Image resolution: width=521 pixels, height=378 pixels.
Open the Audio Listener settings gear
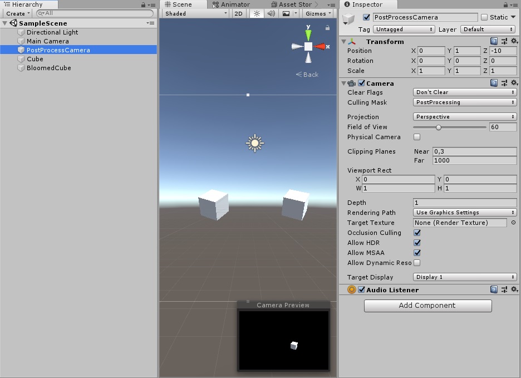tap(514, 289)
